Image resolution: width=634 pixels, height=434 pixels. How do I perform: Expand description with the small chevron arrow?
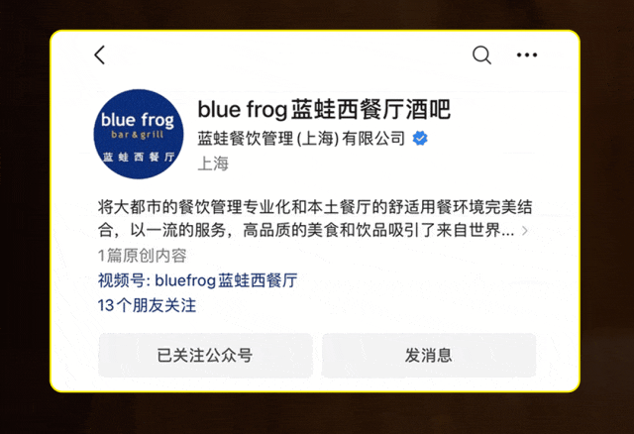525,231
